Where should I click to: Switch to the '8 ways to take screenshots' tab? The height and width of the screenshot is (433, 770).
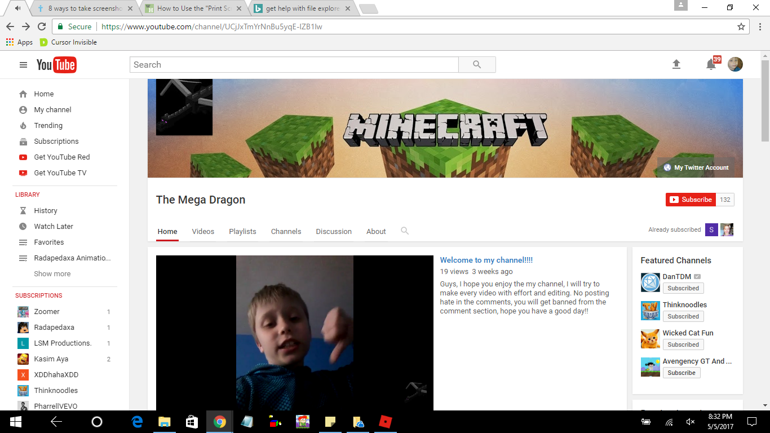[x=82, y=8]
